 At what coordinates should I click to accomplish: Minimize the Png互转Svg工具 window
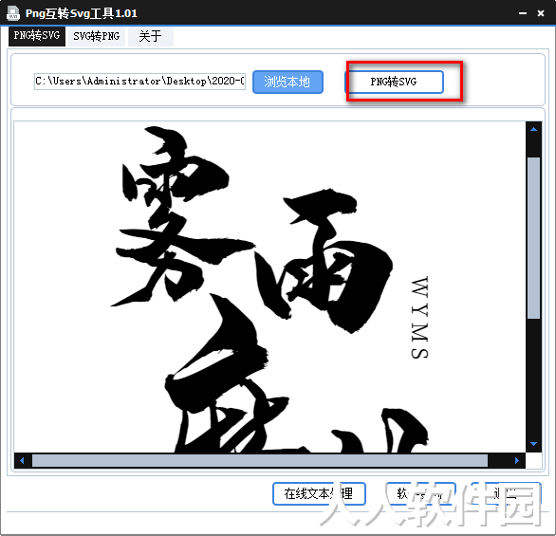coord(523,13)
